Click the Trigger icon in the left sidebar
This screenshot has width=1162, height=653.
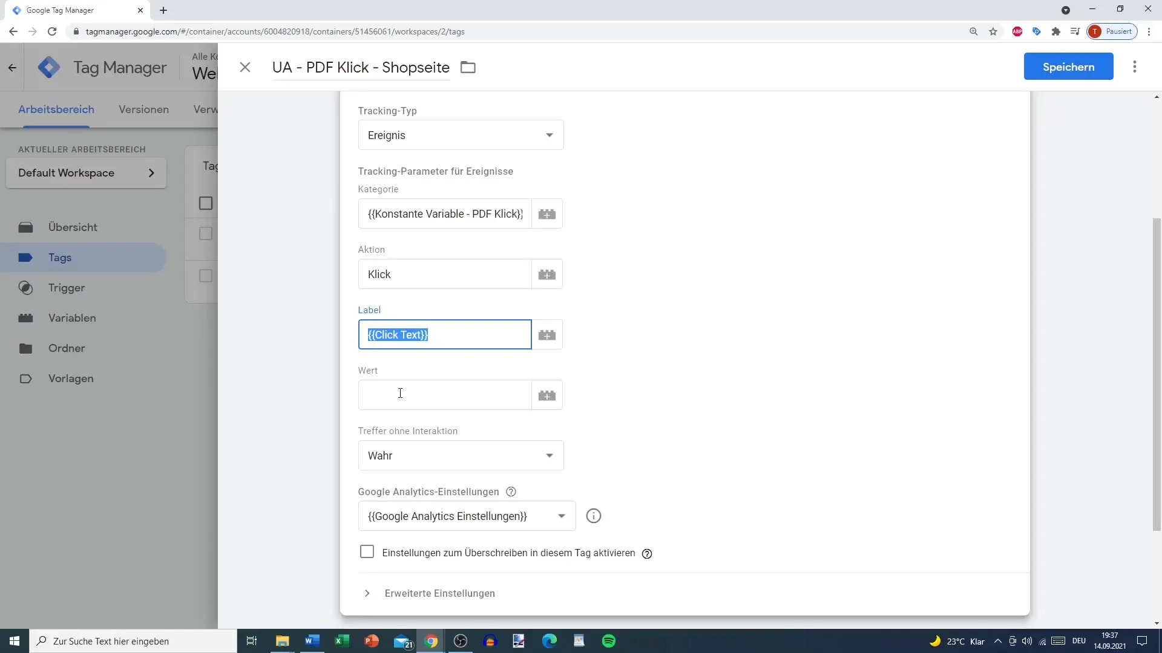point(25,288)
